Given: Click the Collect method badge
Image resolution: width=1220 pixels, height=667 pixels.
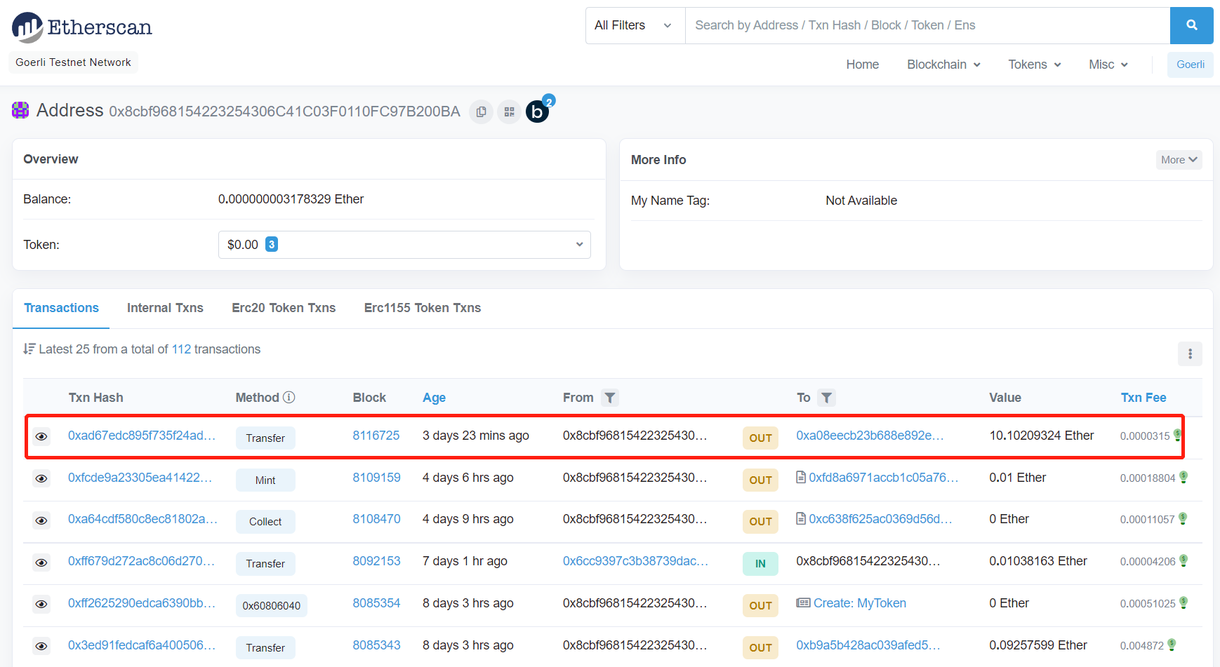Looking at the screenshot, I should (265, 521).
